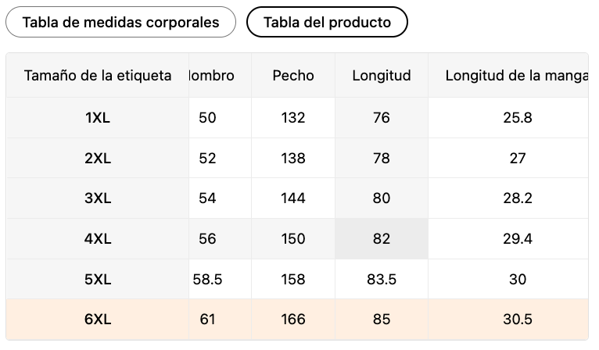
Task: Click the sleeve length value 30.5
Action: pyautogui.click(x=517, y=319)
